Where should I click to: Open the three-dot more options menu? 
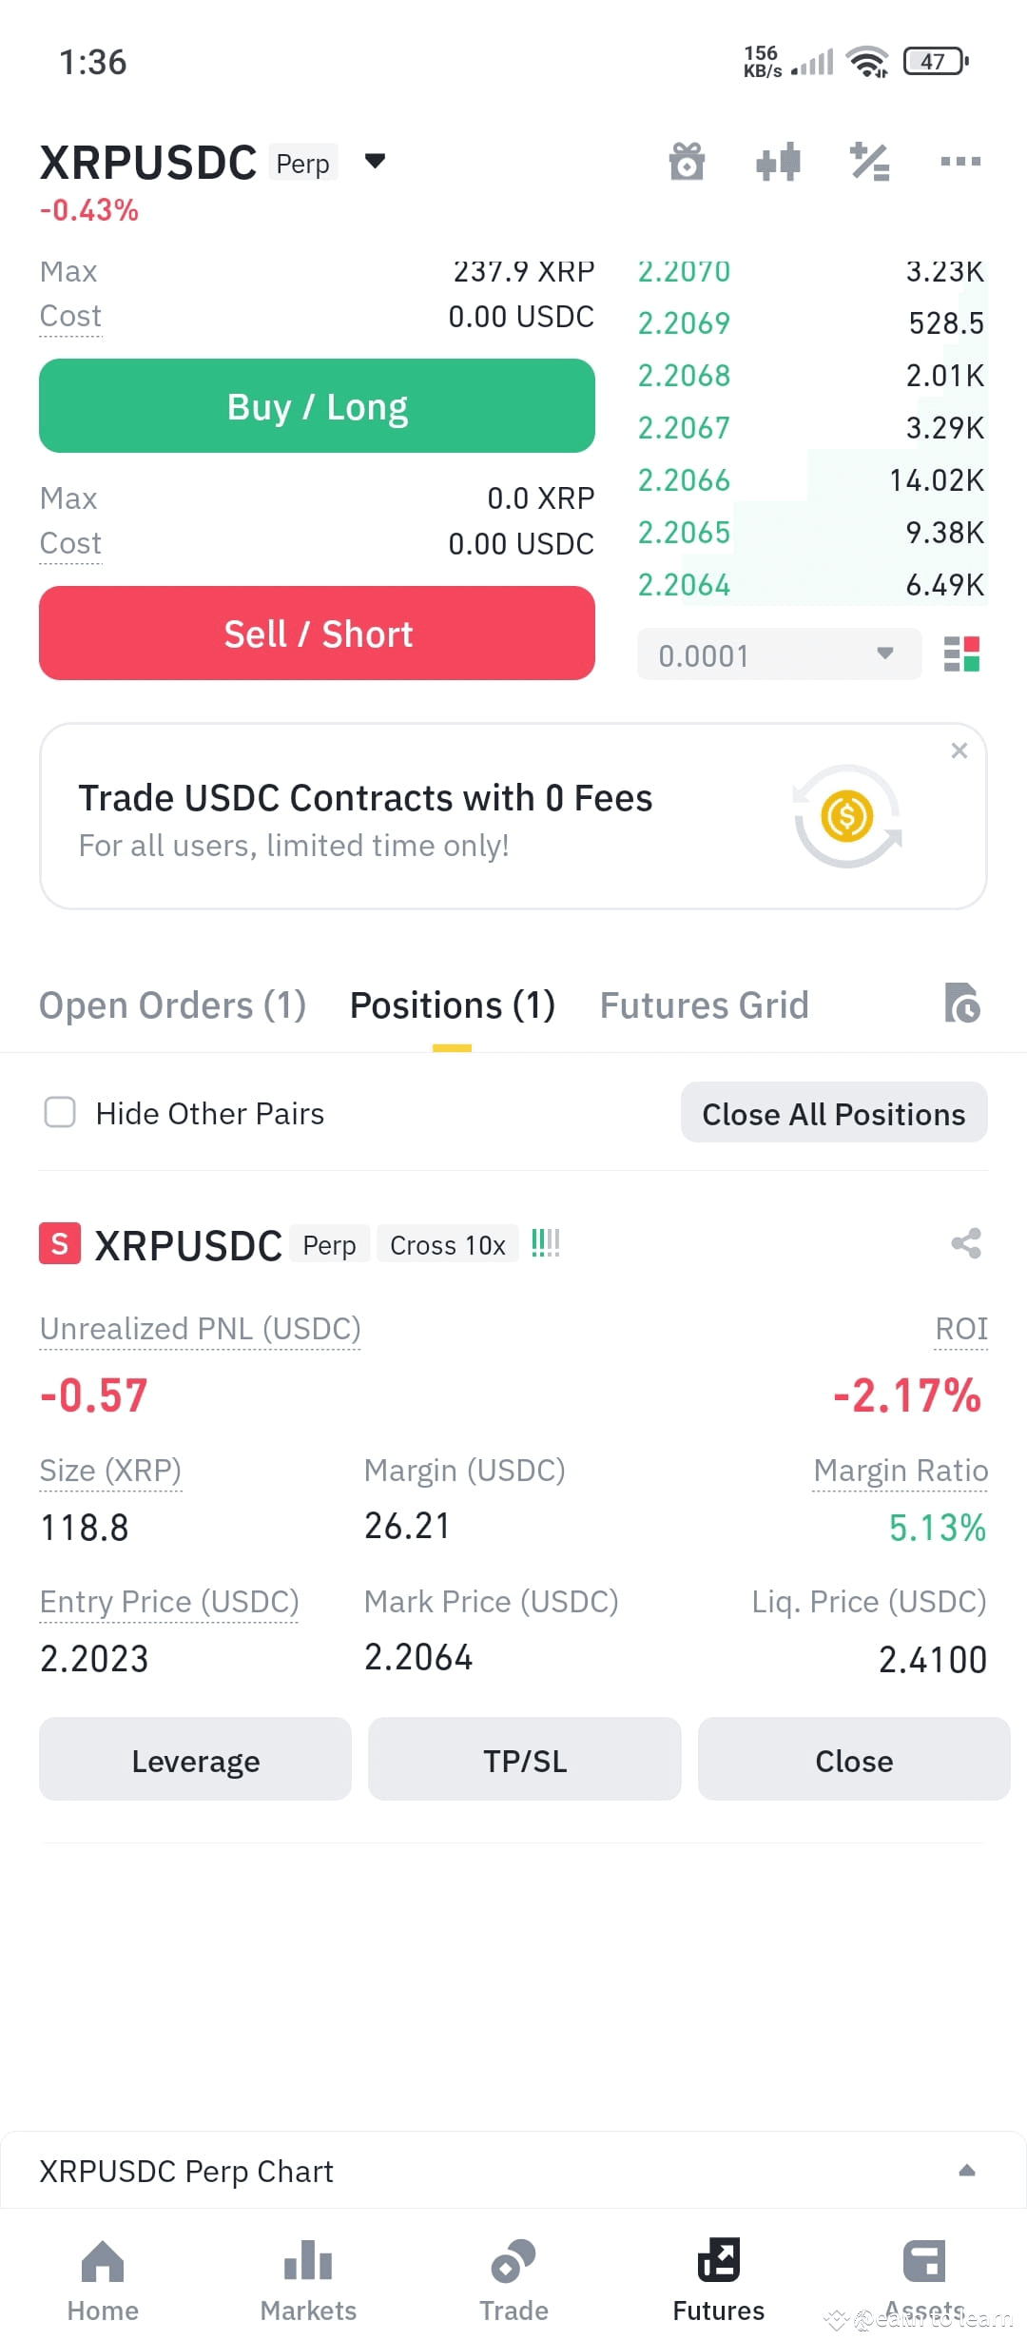coord(960,161)
